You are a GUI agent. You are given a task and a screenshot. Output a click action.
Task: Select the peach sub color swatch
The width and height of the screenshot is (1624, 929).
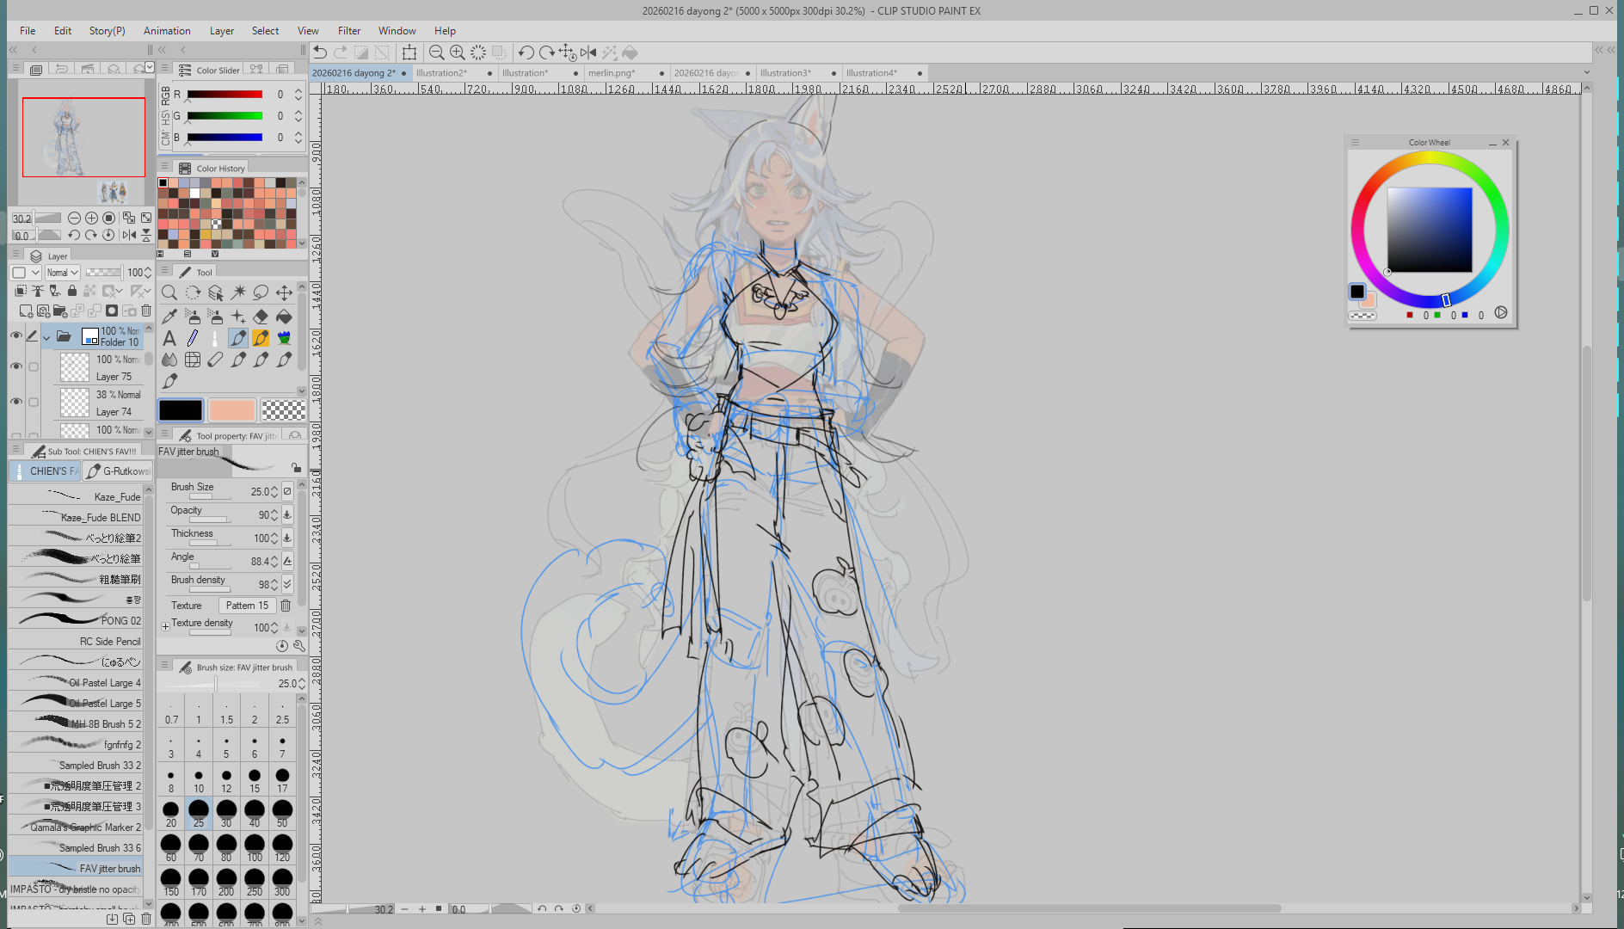[x=231, y=410]
